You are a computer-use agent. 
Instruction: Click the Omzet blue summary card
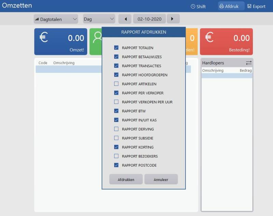click(60, 42)
